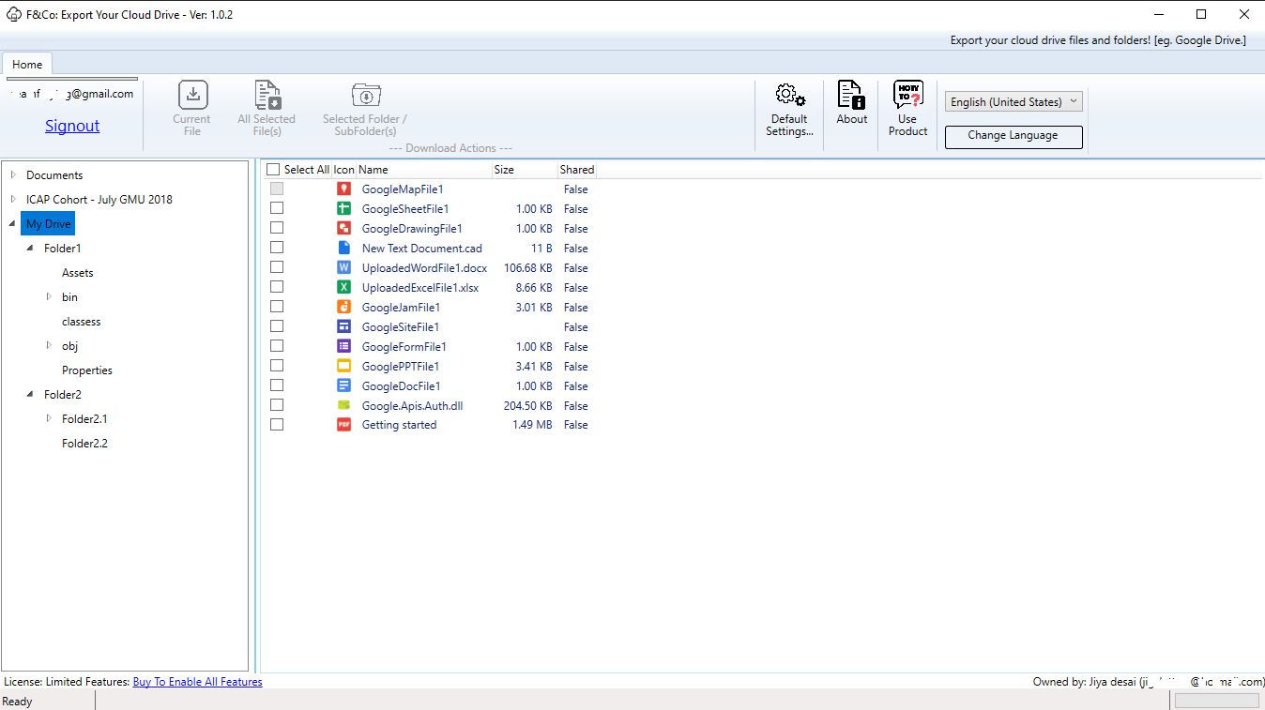Check the Select All checkbox
Screen dimensions: 1265x710
click(x=273, y=170)
